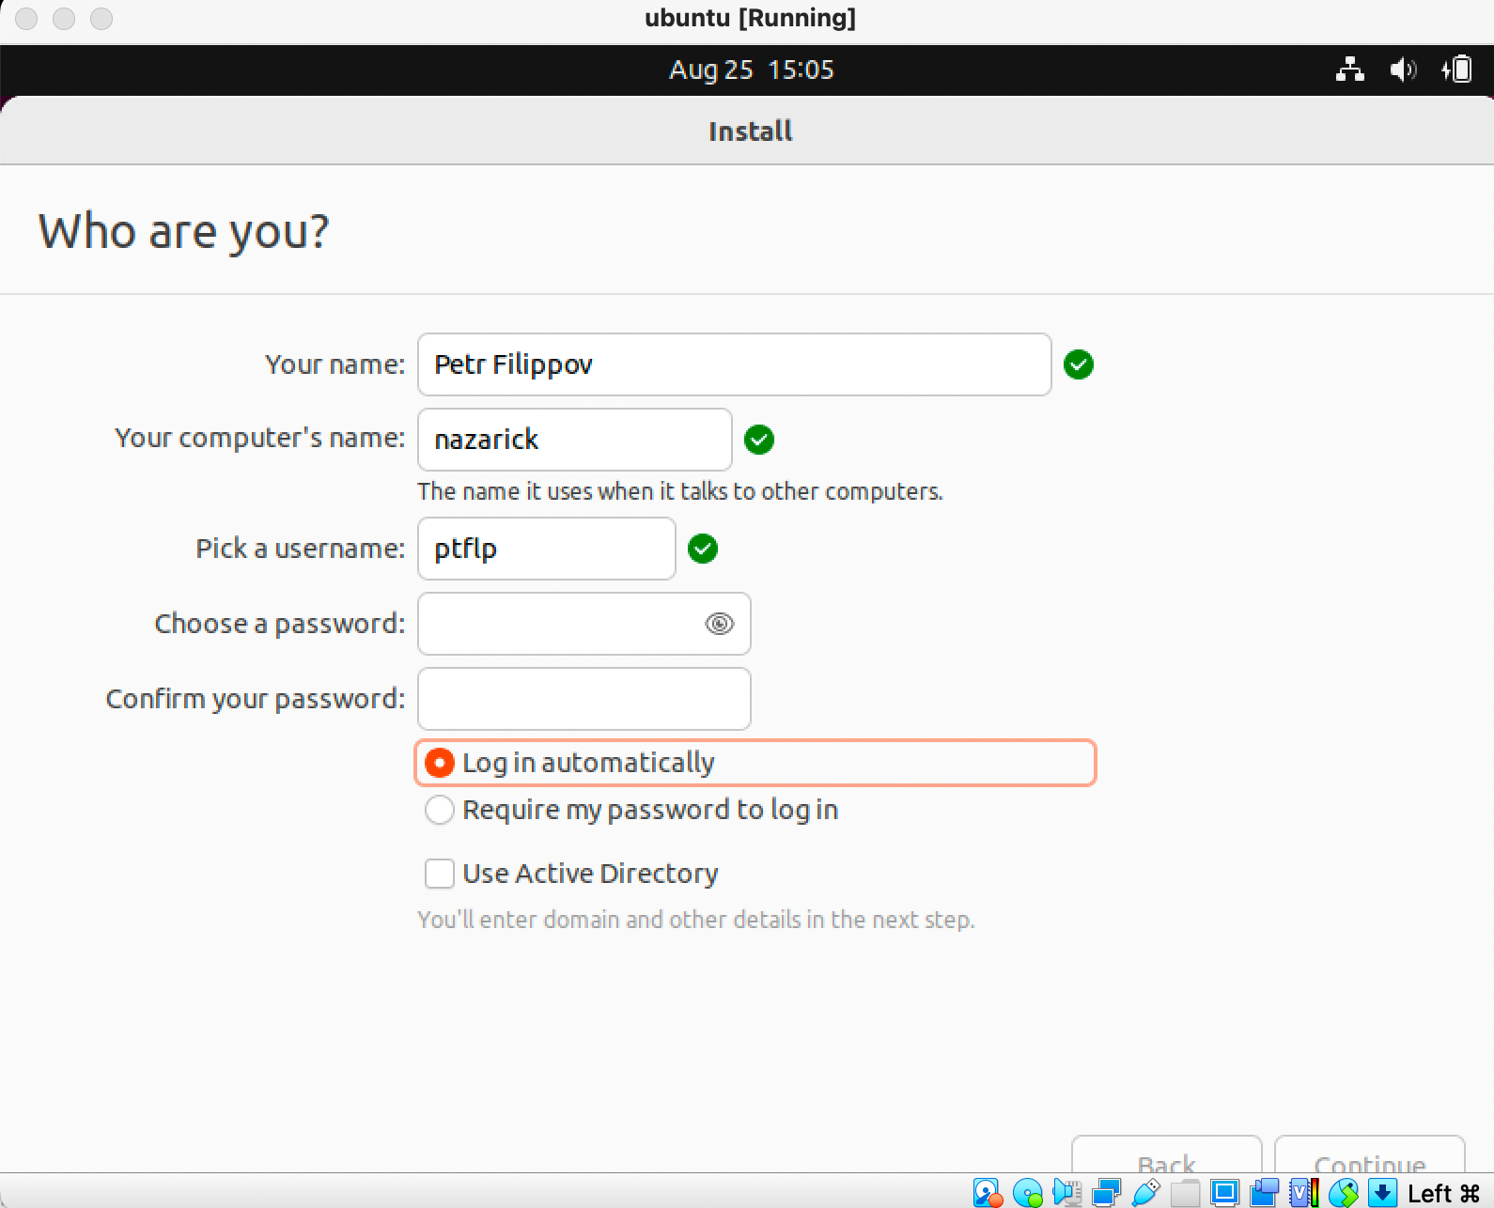Open the VirtualBox audio settings icon

tap(1066, 1193)
